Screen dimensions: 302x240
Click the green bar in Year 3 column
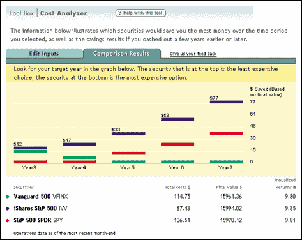31,151
